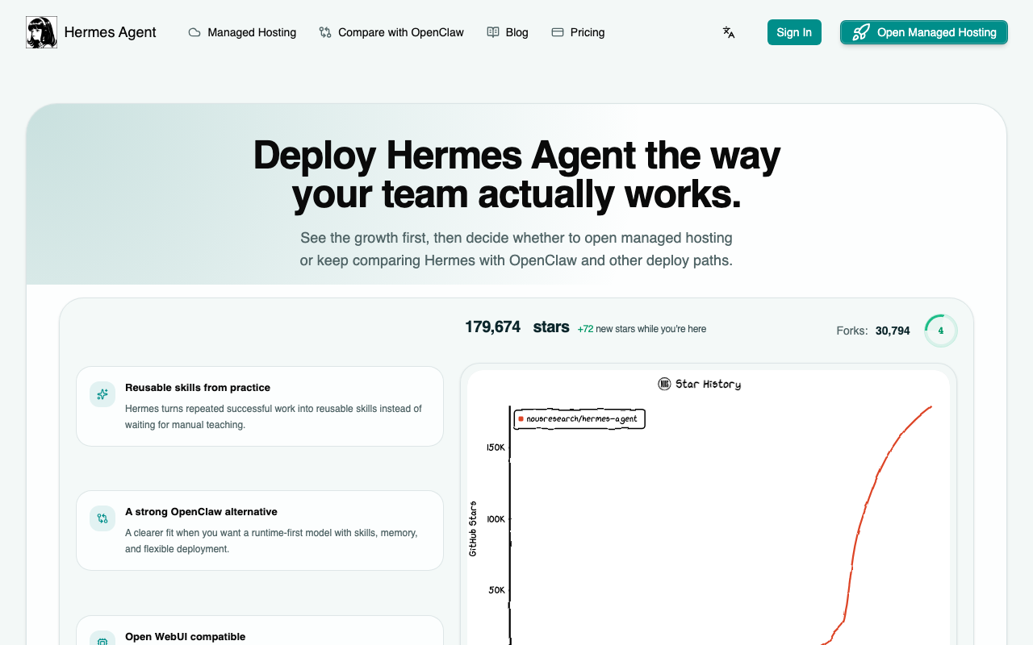This screenshot has width=1033, height=645.
Task: Click the credit card icon beside Pricing
Action: pyautogui.click(x=558, y=32)
